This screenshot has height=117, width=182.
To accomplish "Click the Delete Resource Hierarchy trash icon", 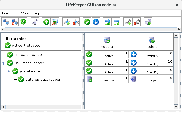I will (55, 22).
